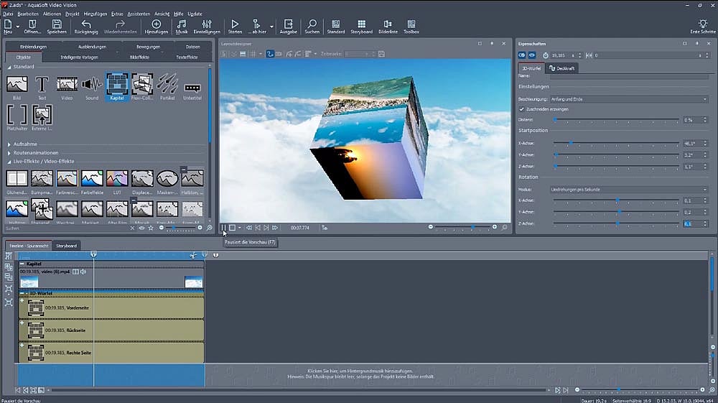Switch to Storyboard view via toolbar icon

tap(361, 27)
